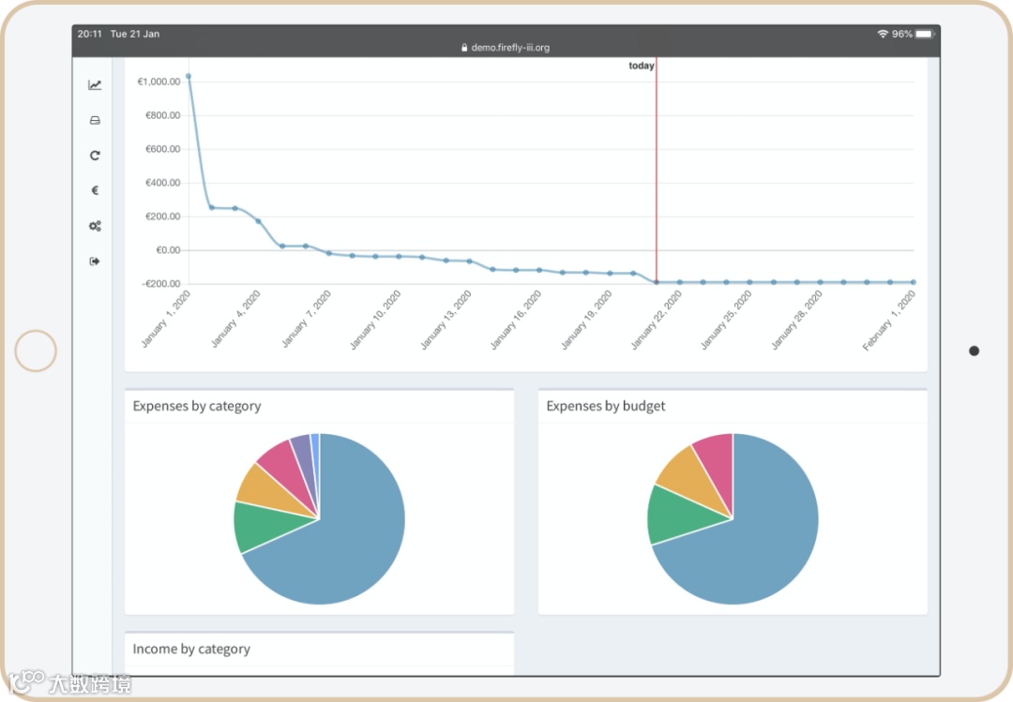Click the 'January 4, 2020' axis label
1013x702 pixels.
click(x=235, y=319)
